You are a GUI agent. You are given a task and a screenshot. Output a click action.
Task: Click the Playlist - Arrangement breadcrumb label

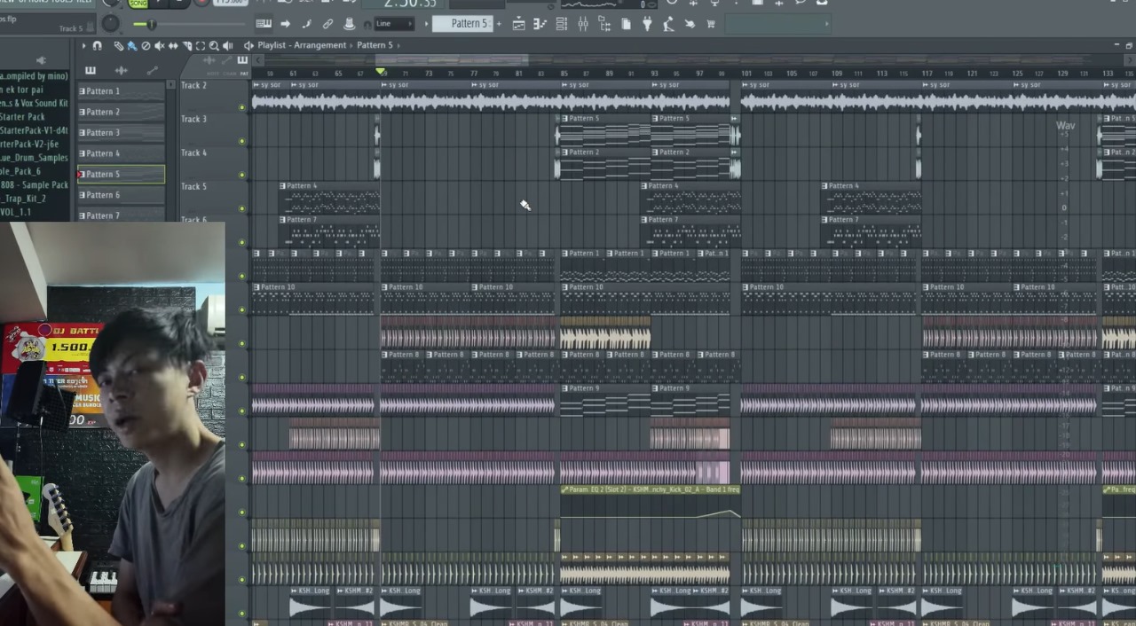(302, 45)
